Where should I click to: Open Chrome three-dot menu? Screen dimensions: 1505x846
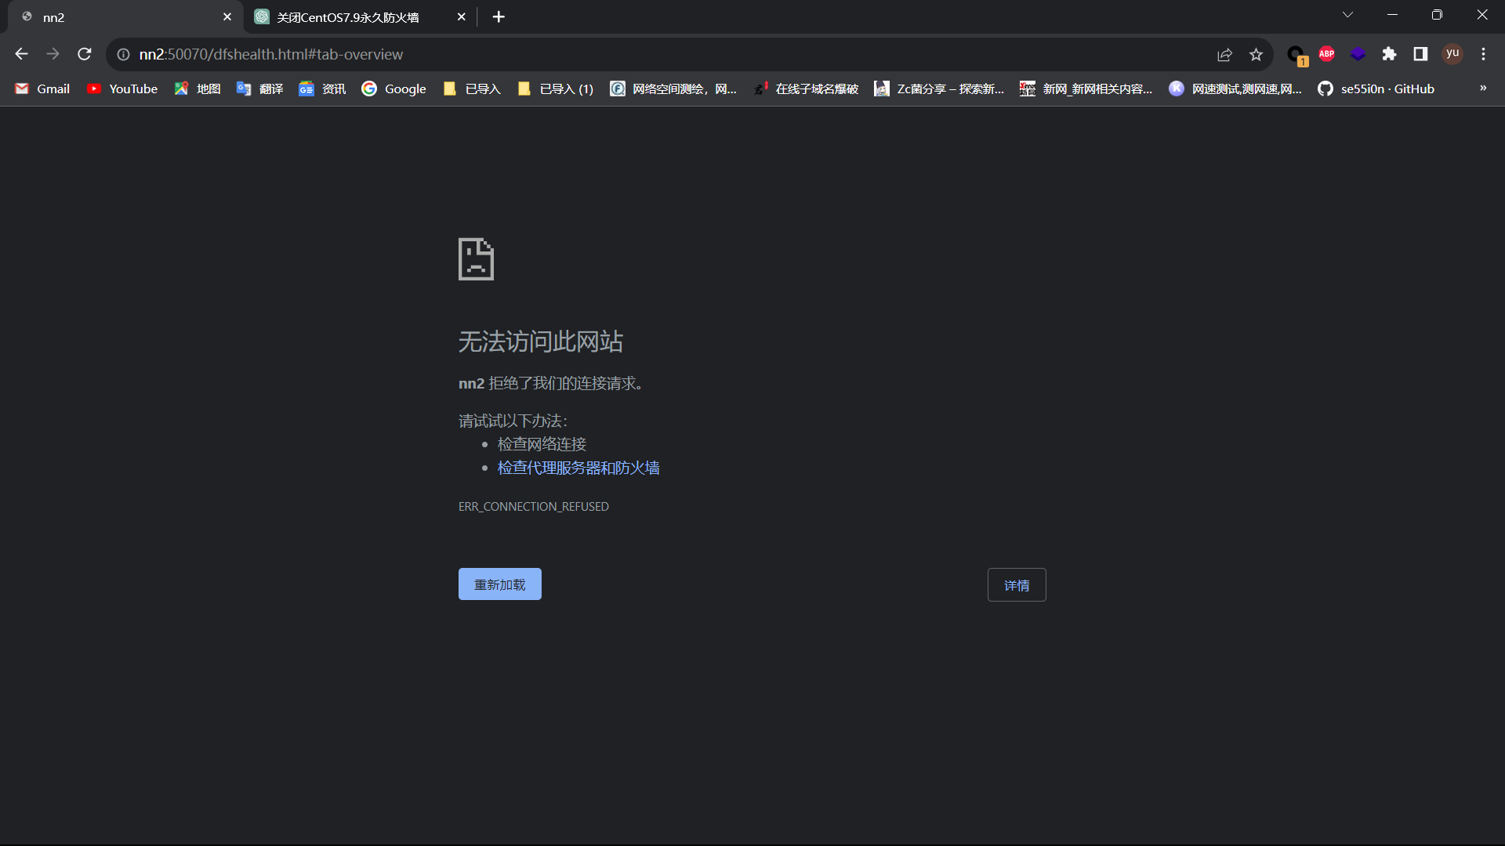point(1483,54)
